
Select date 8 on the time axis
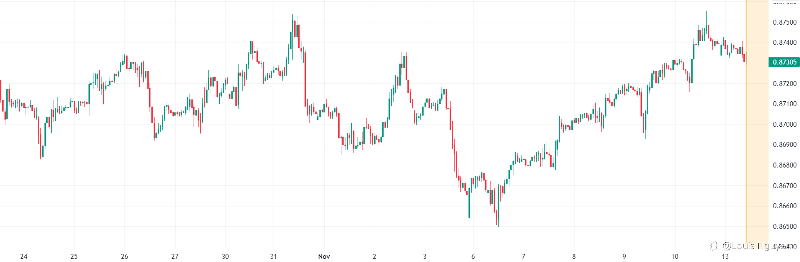tap(574, 257)
